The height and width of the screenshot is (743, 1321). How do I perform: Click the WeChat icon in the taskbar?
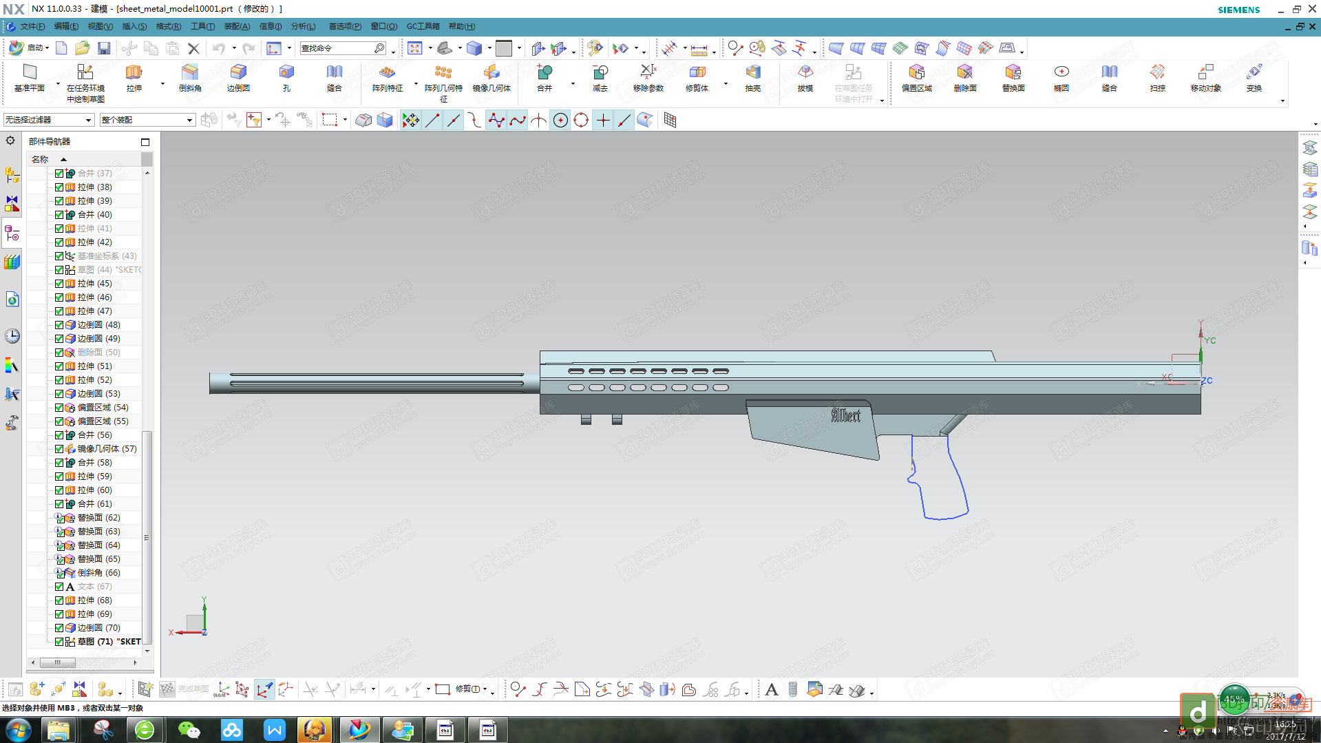[189, 730]
